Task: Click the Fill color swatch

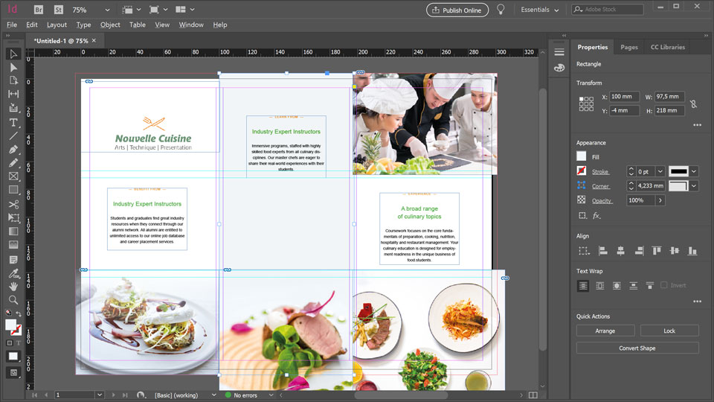Action: point(582,156)
